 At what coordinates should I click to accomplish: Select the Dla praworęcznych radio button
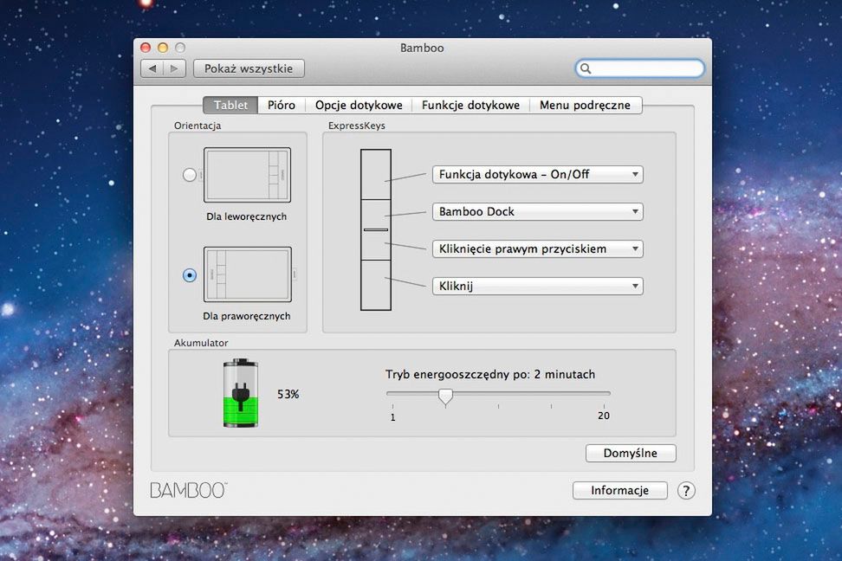(x=189, y=274)
